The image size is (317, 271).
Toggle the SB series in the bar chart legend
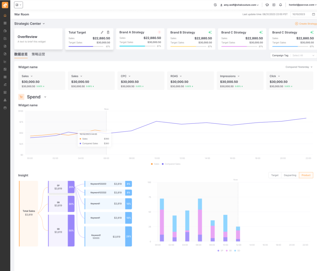(x=229, y=250)
